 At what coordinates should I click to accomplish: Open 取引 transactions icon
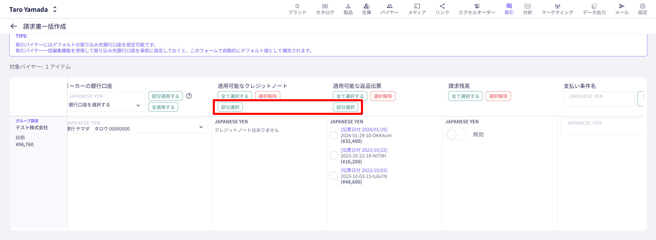pyautogui.click(x=509, y=6)
